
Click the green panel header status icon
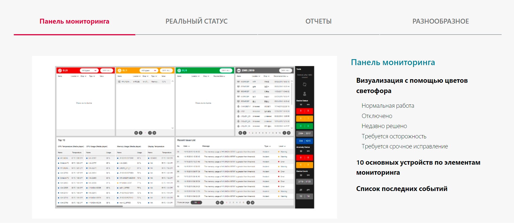click(x=179, y=71)
